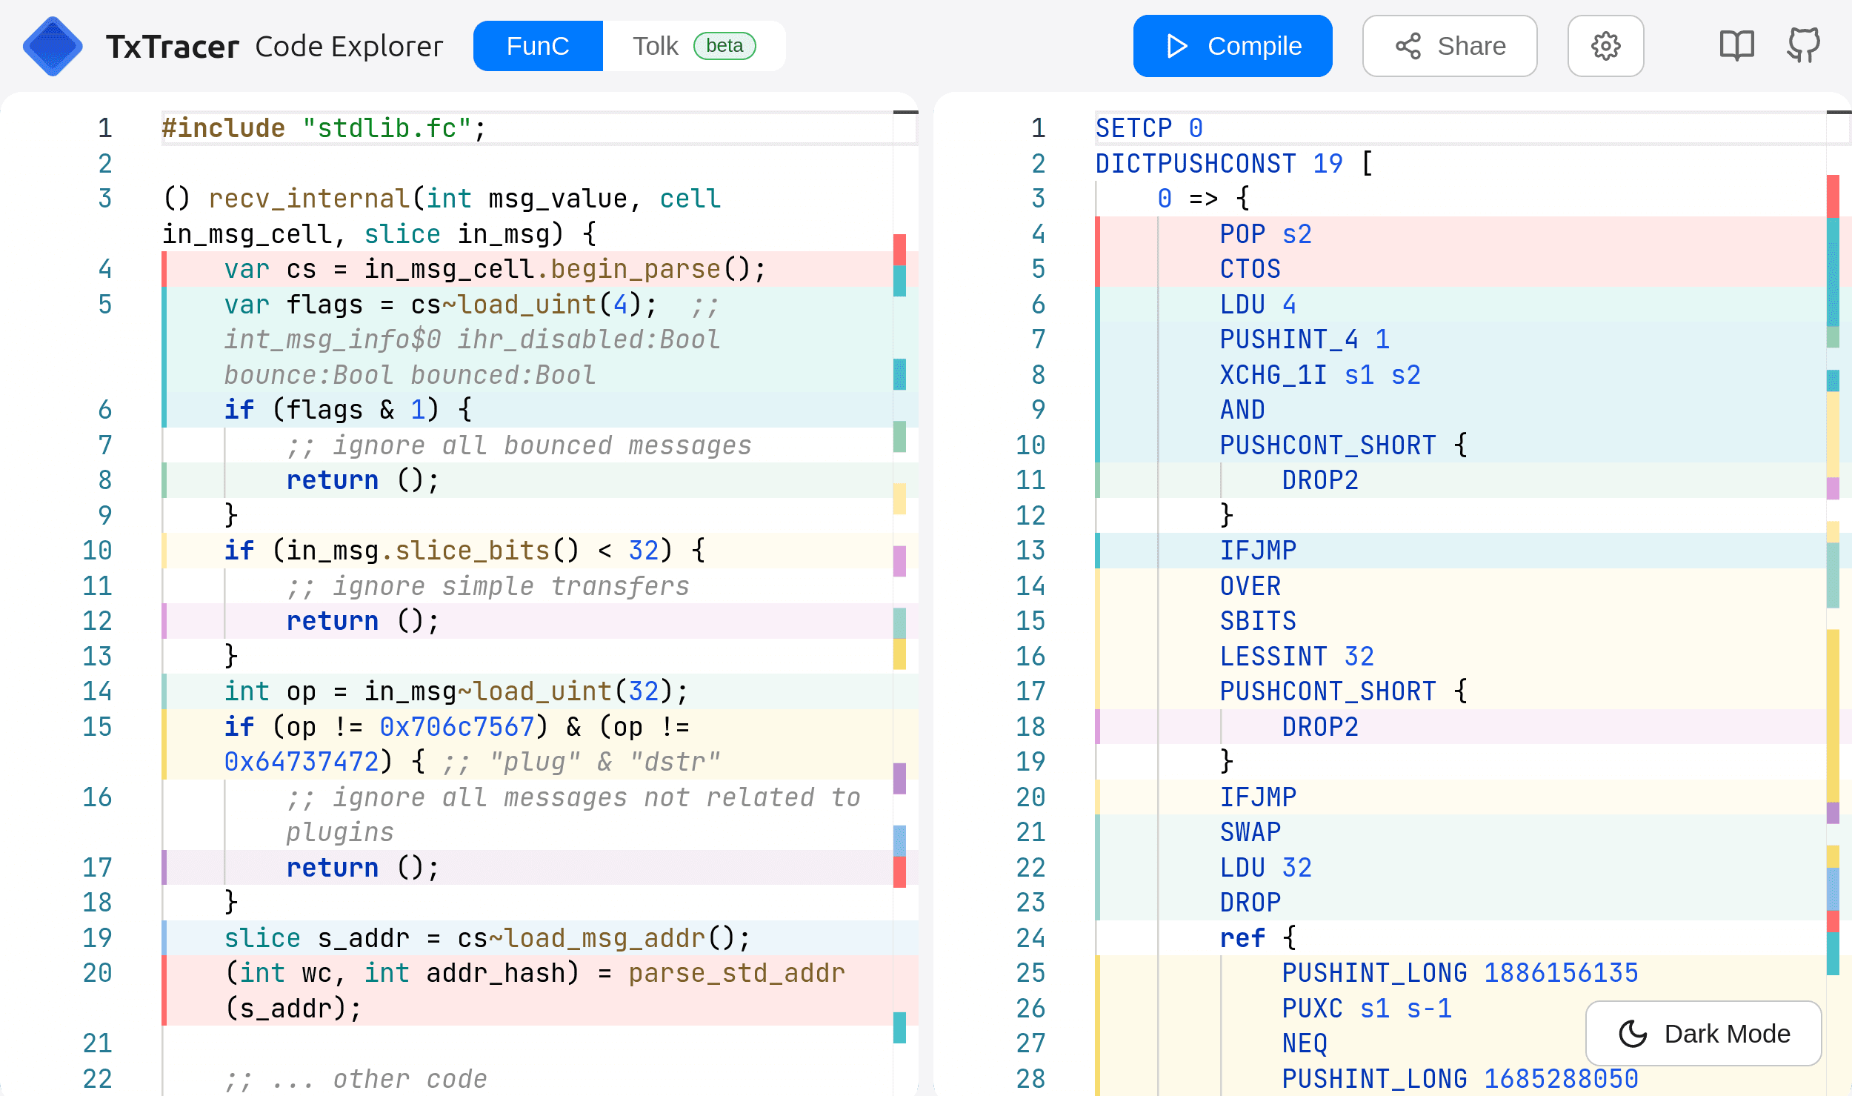1852x1096 pixels.
Task: Click the '... other code' comment
Action: 356,1079
